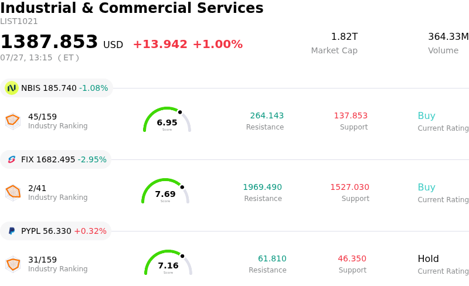Click the FIX company logo icon

click(12, 159)
